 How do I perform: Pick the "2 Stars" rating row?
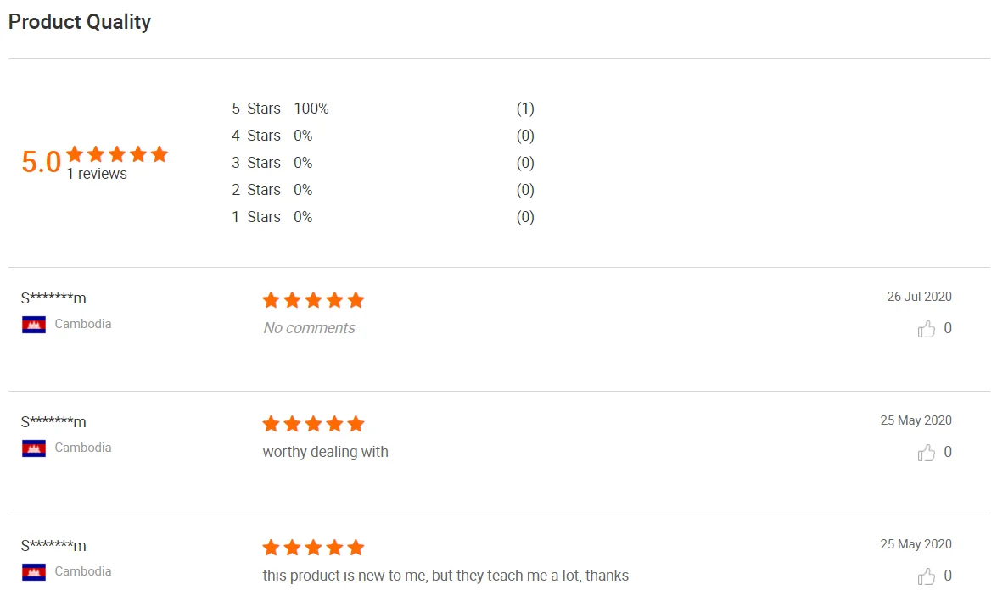(x=255, y=190)
